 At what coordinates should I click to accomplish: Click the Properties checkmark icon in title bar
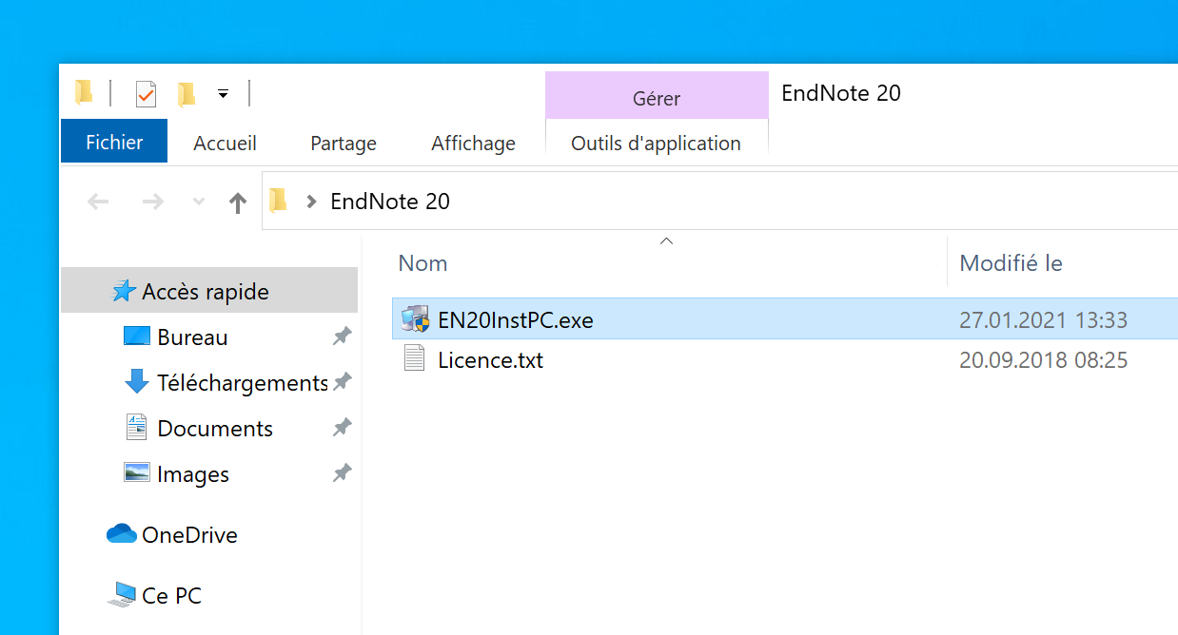(146, 93)
